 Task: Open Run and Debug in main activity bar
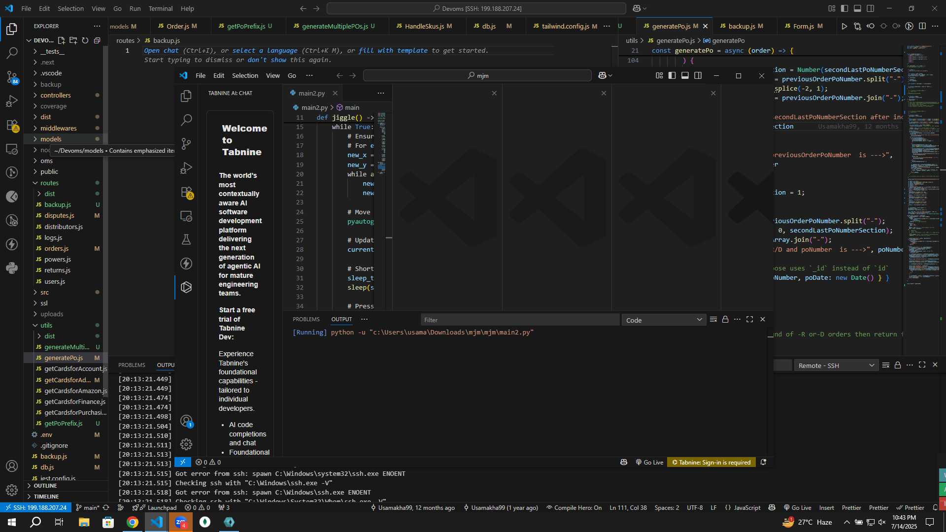point(12,101)
